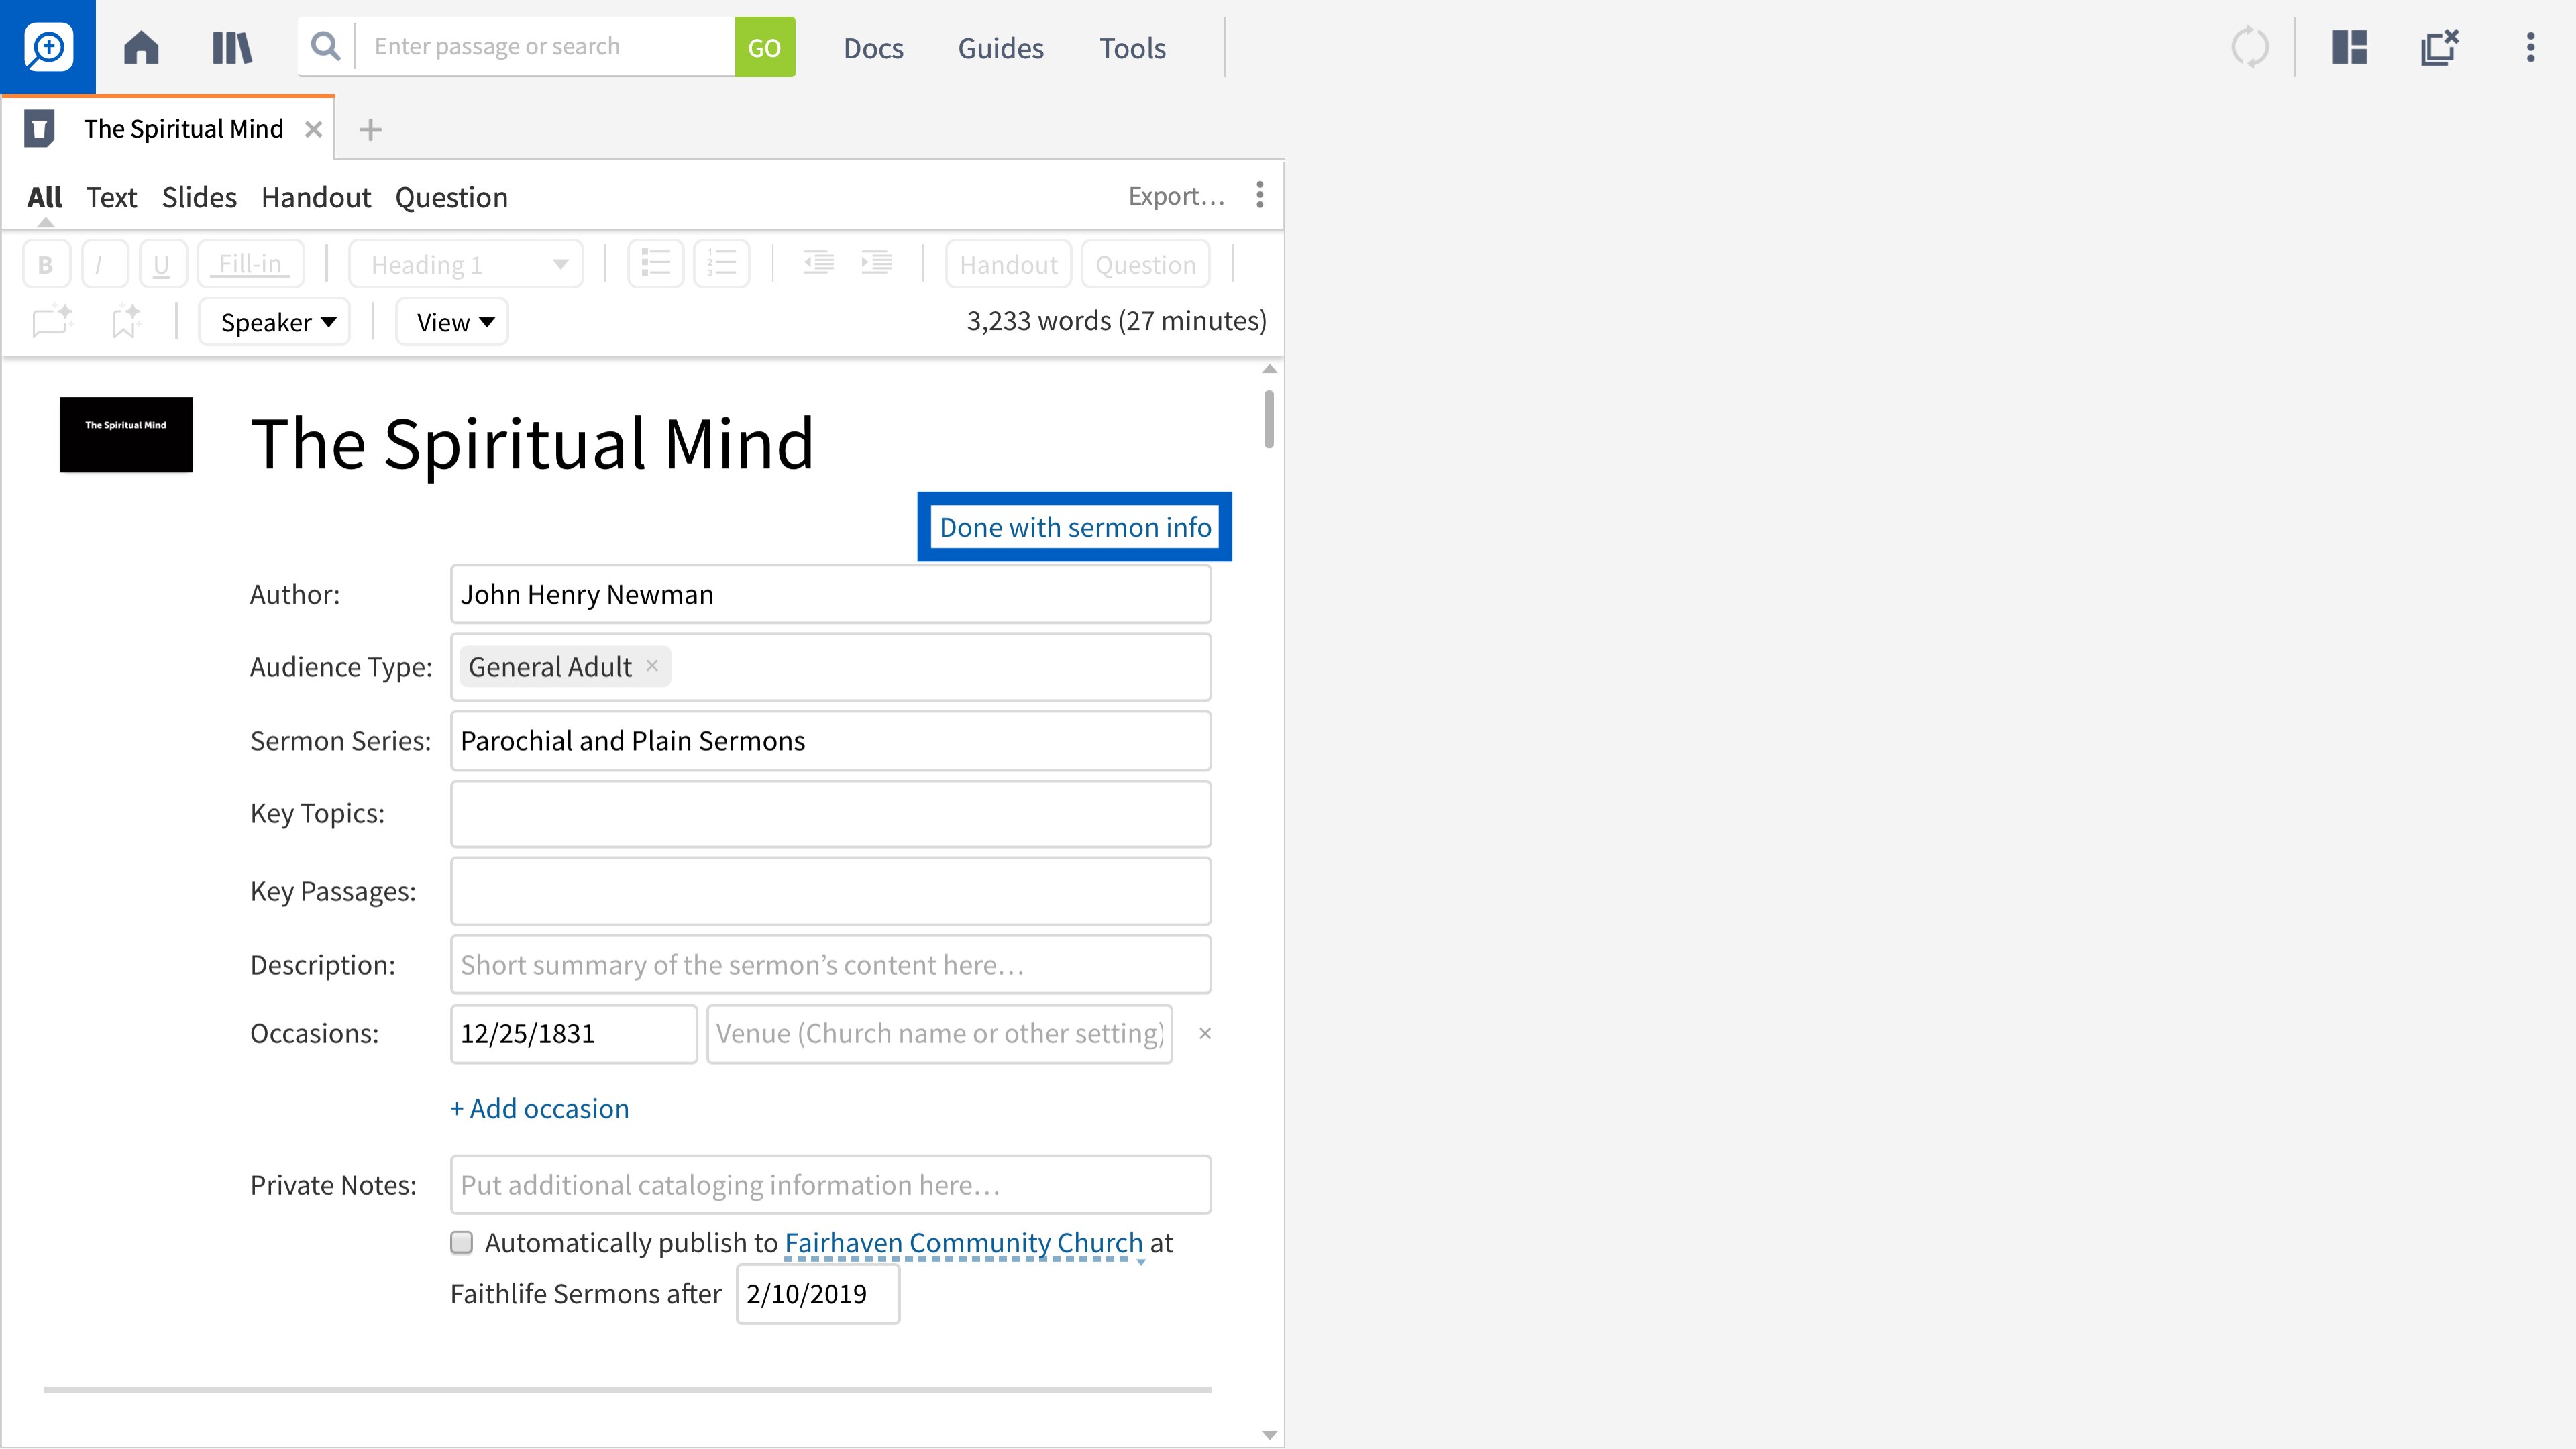Click the sermon title The Spiritual Mind
2576x1449 pixels.
532,444
